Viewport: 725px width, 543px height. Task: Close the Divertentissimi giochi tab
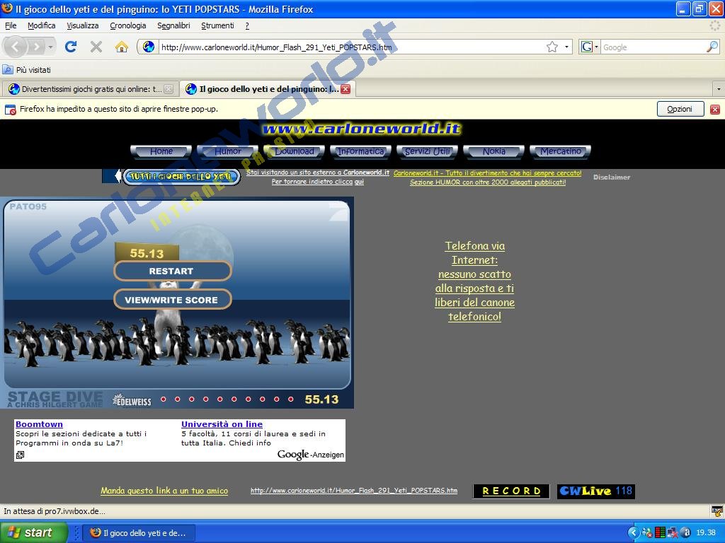(169, 89)
